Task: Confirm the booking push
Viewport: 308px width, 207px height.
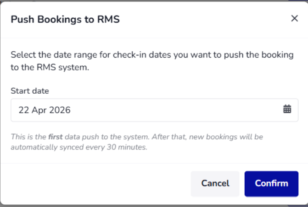Action: click(x=271, y=184)
